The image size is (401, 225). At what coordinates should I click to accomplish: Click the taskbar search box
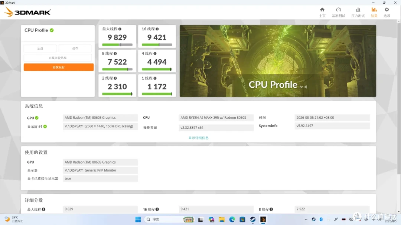(170, 219)
